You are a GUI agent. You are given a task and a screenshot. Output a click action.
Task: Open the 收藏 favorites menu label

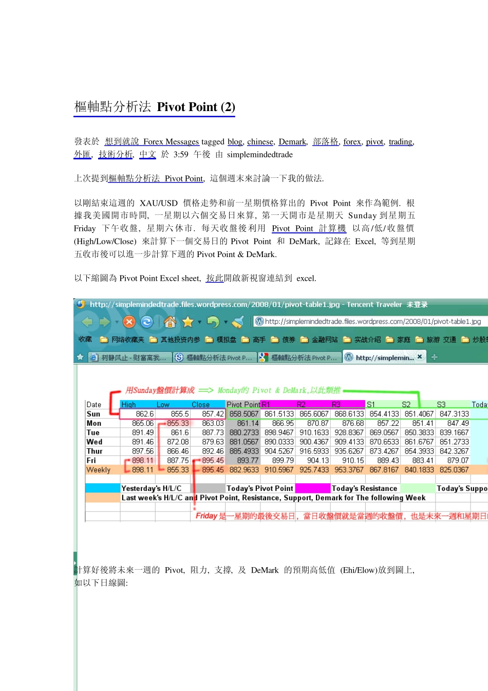85,339
